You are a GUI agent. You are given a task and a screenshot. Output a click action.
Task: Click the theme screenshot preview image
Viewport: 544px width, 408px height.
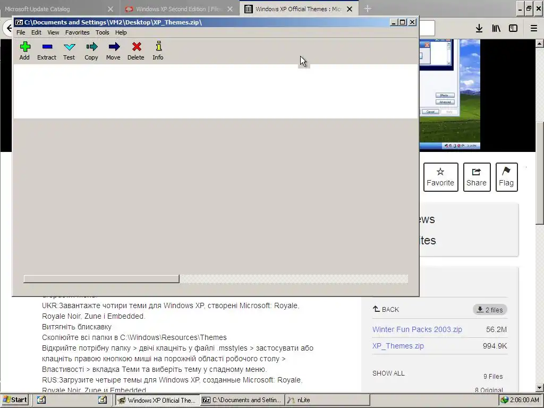click(449, 95)
